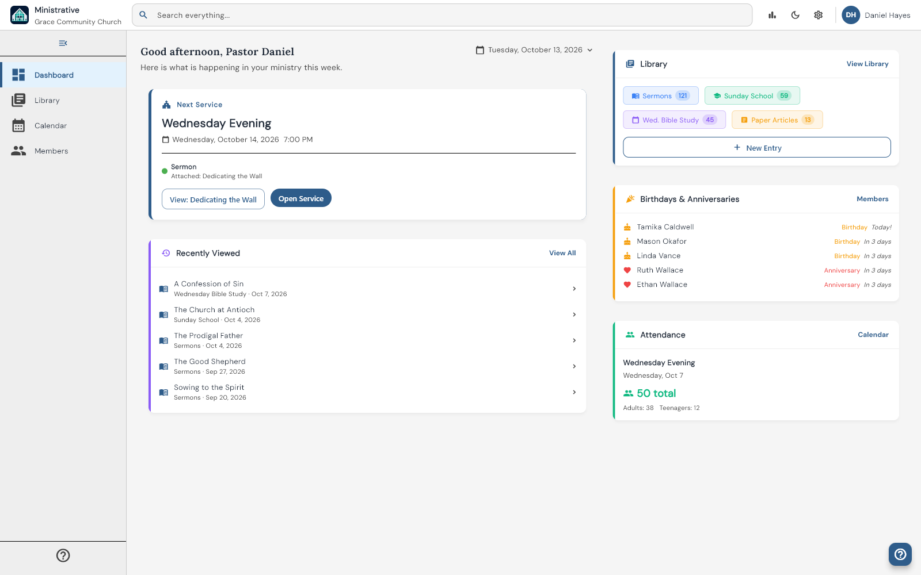Click the Recently Viewed history icon
Screen dimensions: 921x575
(x=166, y=253)
